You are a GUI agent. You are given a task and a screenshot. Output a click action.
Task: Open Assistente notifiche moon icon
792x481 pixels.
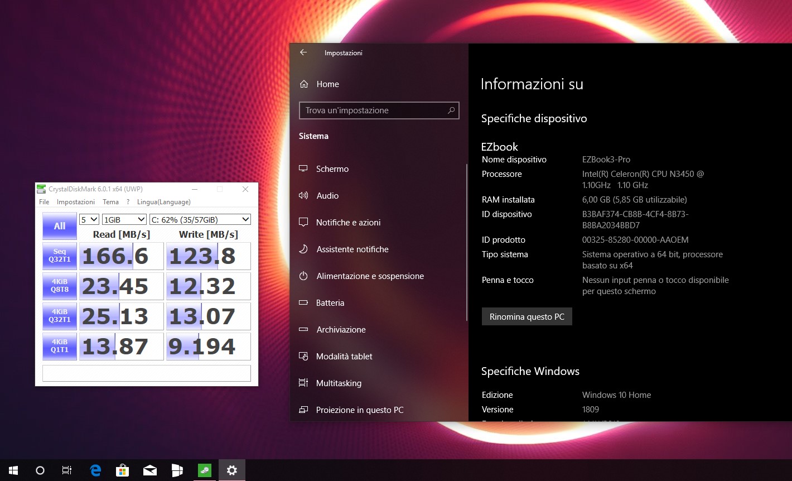point(303,249)
